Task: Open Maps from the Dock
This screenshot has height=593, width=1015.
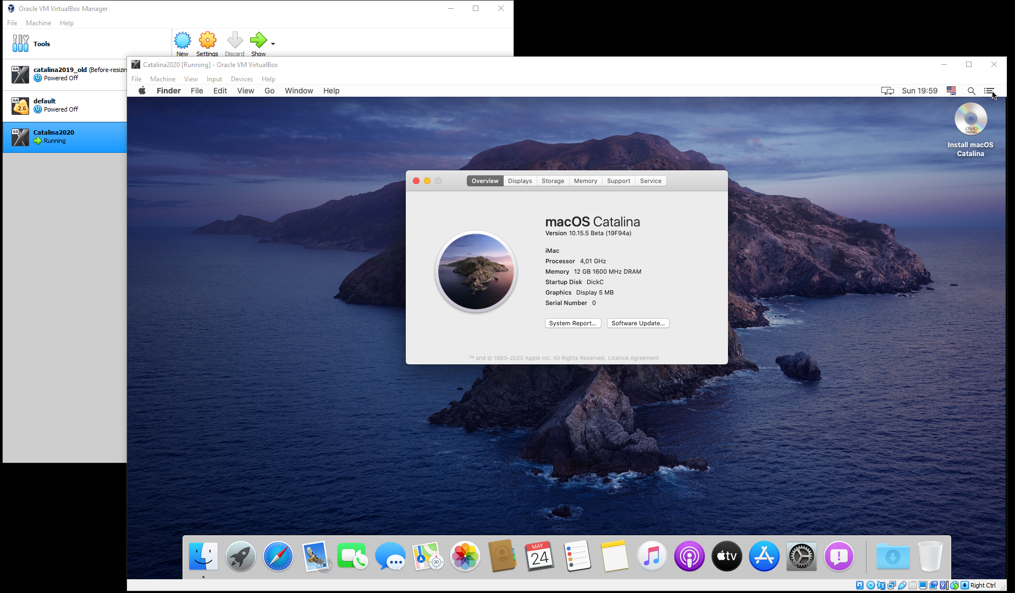Action: tap(428, 556)
